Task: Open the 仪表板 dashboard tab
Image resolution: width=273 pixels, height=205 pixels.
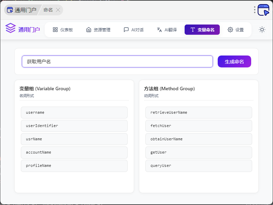Action: point(63,30)
